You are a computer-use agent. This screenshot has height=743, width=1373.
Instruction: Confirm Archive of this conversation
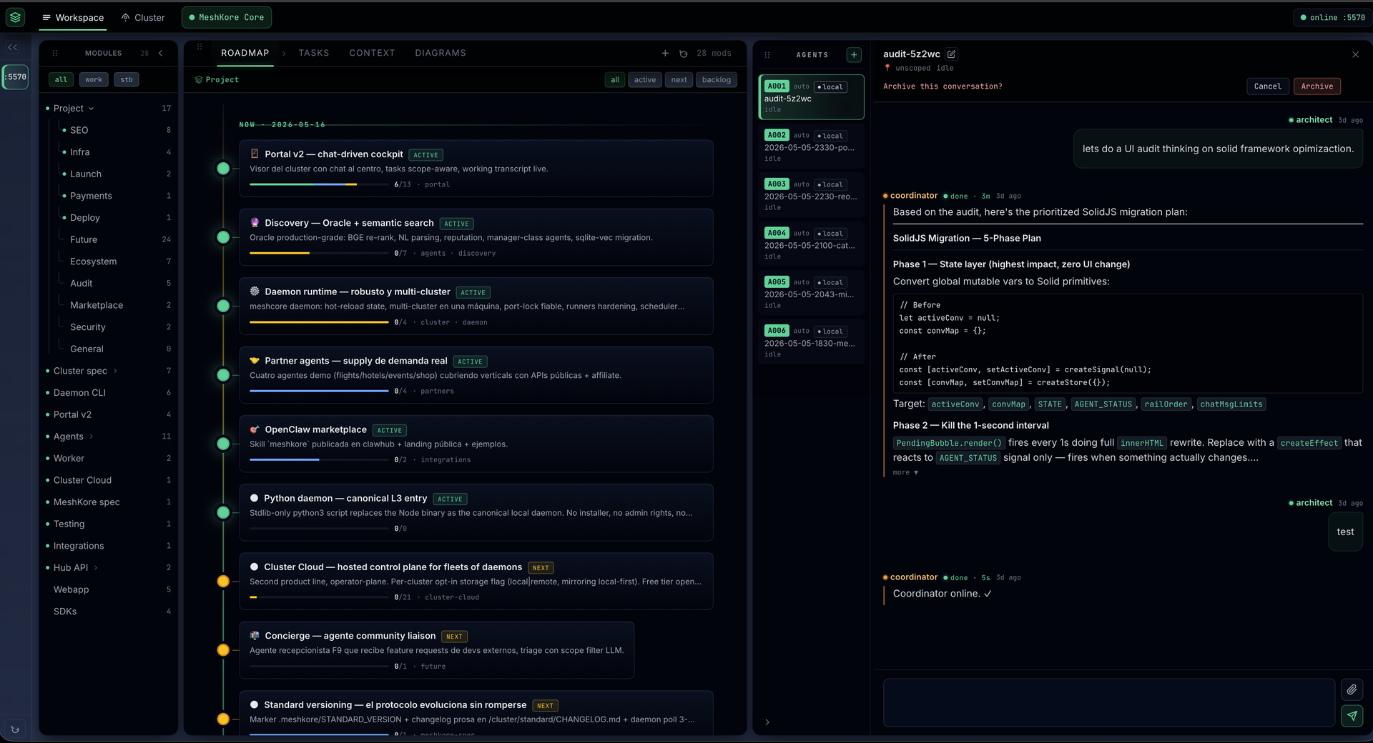[1317, 86]
